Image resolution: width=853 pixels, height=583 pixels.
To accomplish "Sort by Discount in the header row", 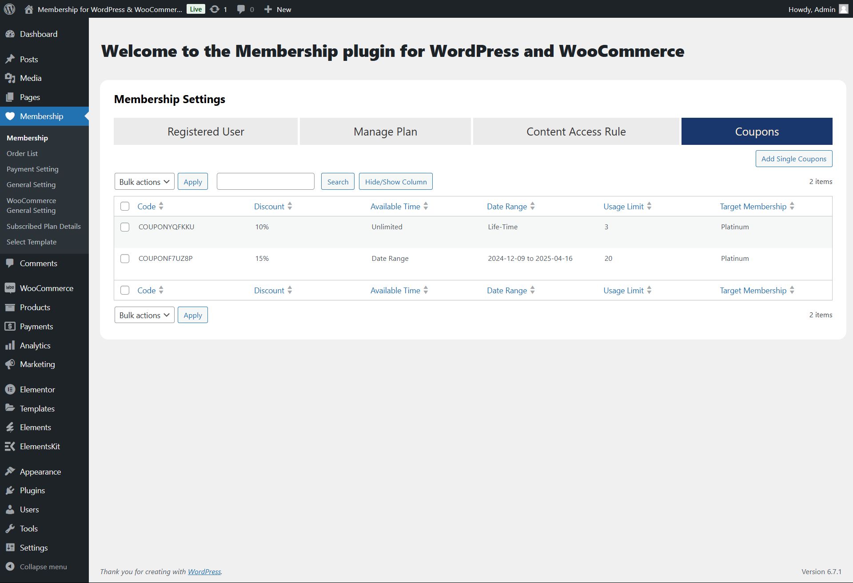I will click(x=273, y=206).
